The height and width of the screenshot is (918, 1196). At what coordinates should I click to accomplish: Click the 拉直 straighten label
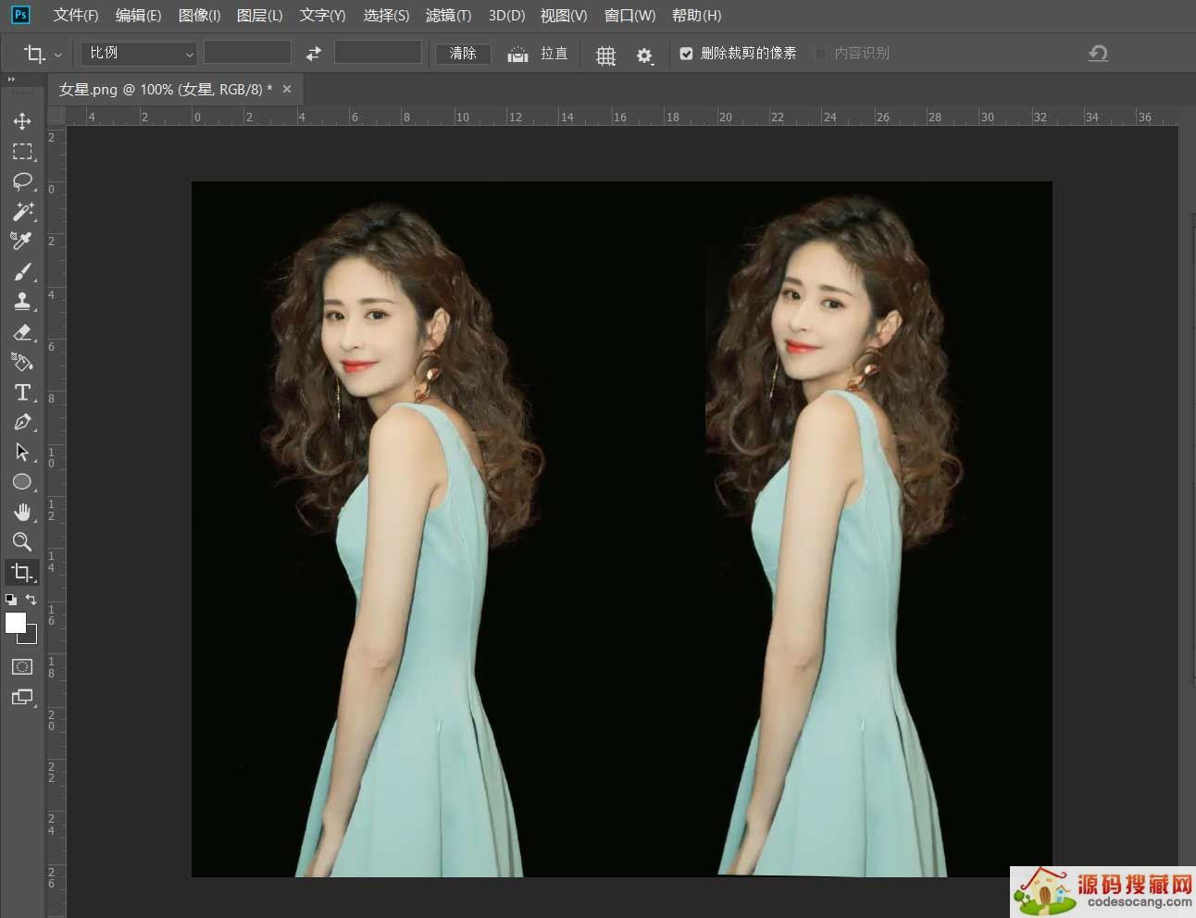(554, 54)
